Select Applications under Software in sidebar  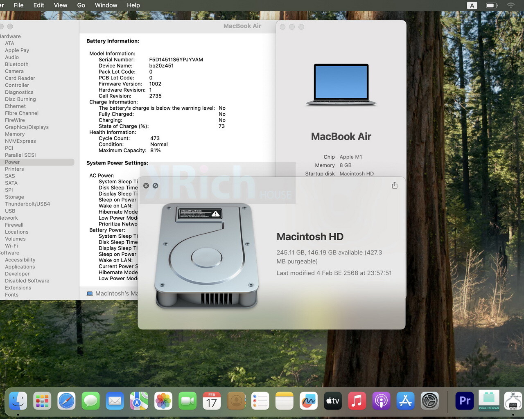(20, 267)
